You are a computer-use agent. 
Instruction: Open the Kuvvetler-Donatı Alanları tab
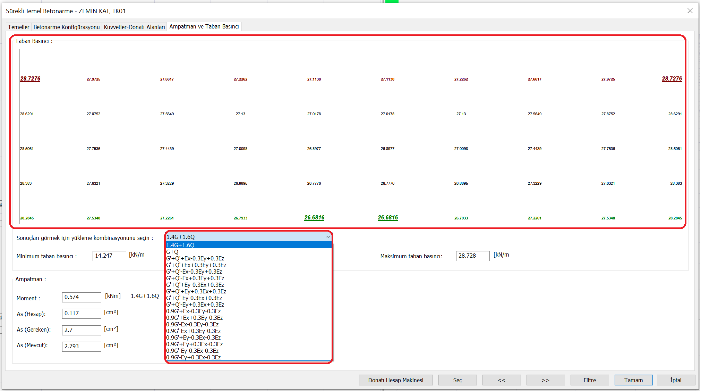[x=134, y=27]
